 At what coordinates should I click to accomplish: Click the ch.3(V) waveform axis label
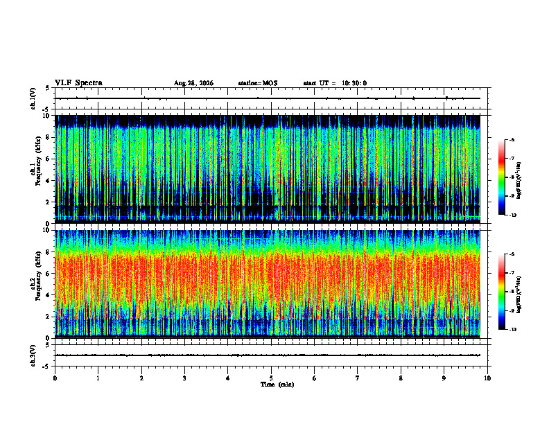[x=33, y=355]
